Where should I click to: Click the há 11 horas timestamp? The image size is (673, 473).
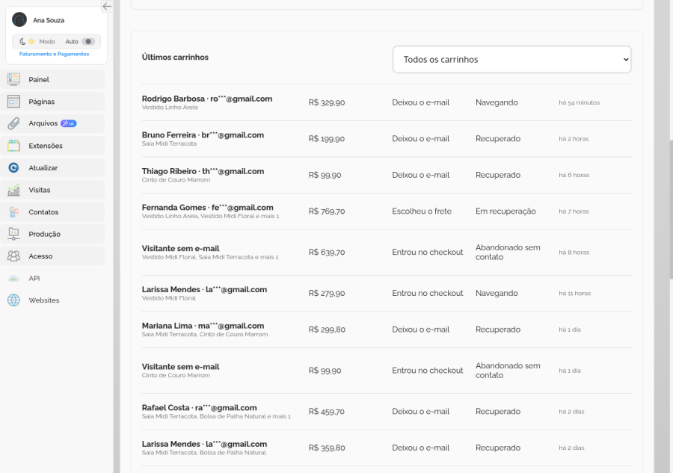(575, 294)
